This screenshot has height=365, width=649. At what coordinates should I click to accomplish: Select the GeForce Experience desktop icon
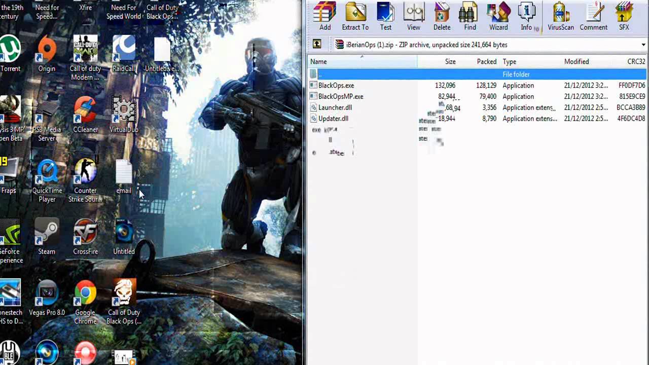click(x=10, y=241)
